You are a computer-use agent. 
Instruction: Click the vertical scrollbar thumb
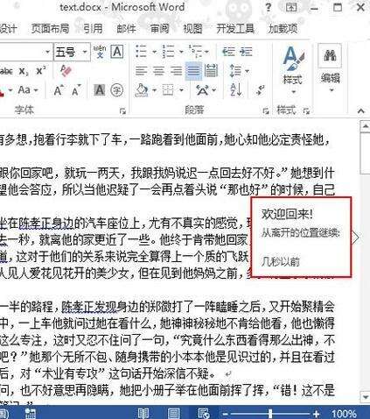[x=365, y=153]
